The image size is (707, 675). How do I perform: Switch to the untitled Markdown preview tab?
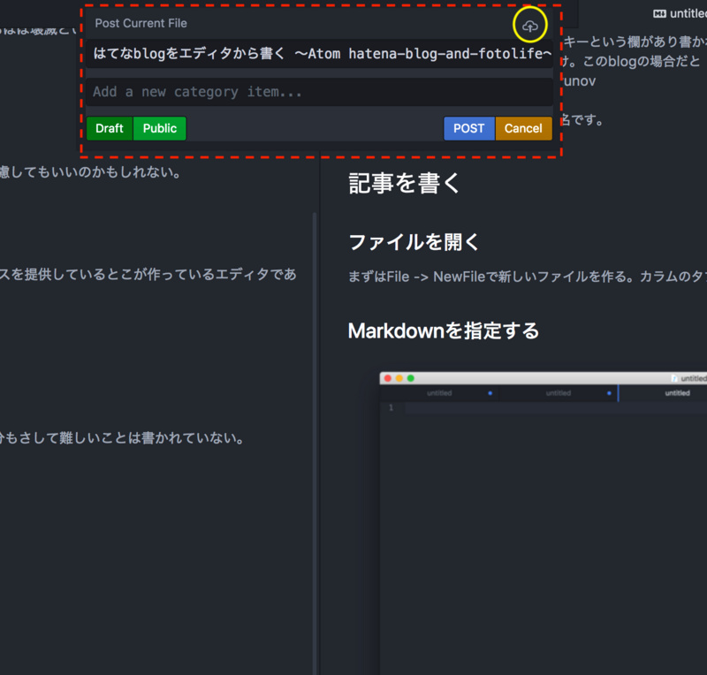pos(680,13)
